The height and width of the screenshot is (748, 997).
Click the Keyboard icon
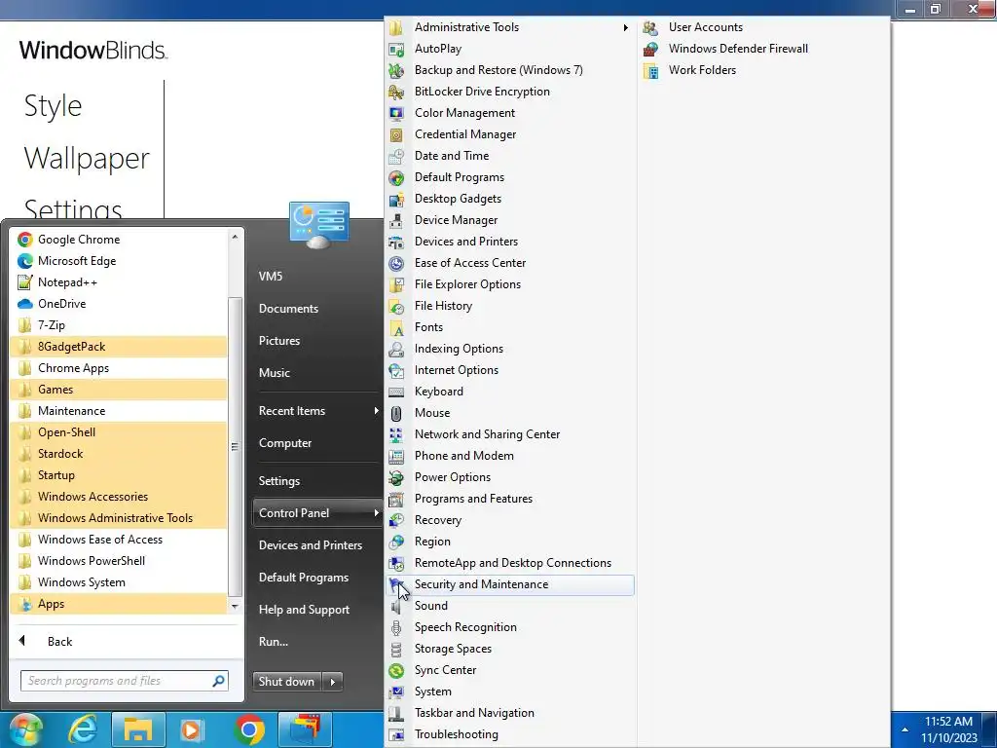(396, 392)
